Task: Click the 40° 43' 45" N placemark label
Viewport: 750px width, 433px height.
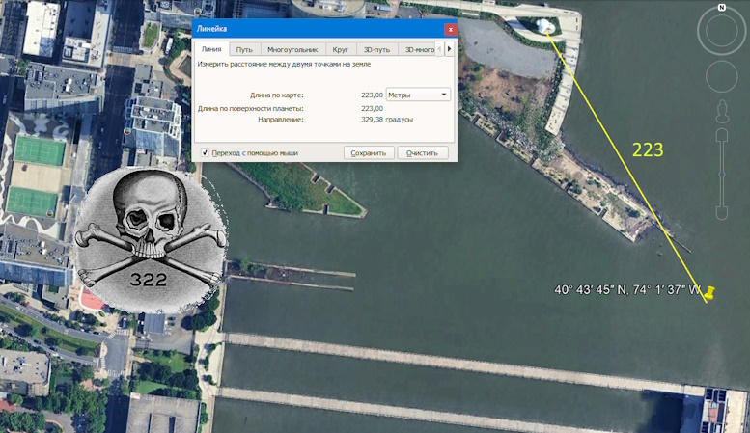Action: tap(627, 289)
